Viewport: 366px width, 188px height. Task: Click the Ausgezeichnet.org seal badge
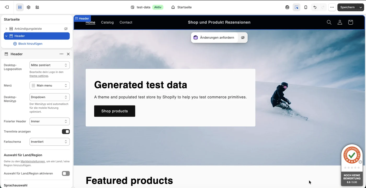click(352, 155)
